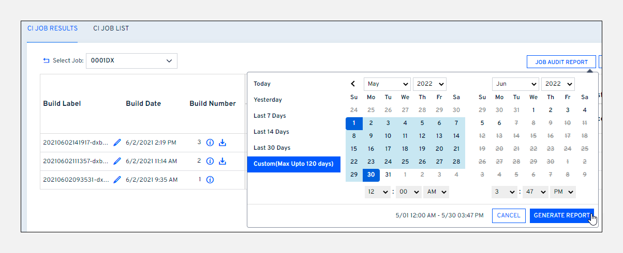
Task: Click edit pencil for build 20210602141917
Action: coord(117,143)
